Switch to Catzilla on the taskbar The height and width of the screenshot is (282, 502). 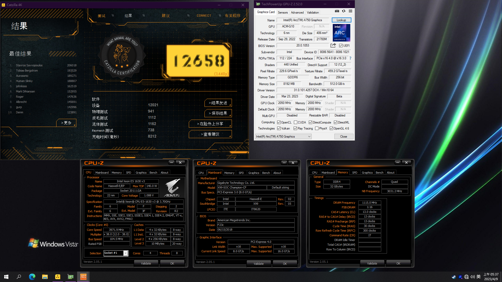coord(58,277)
